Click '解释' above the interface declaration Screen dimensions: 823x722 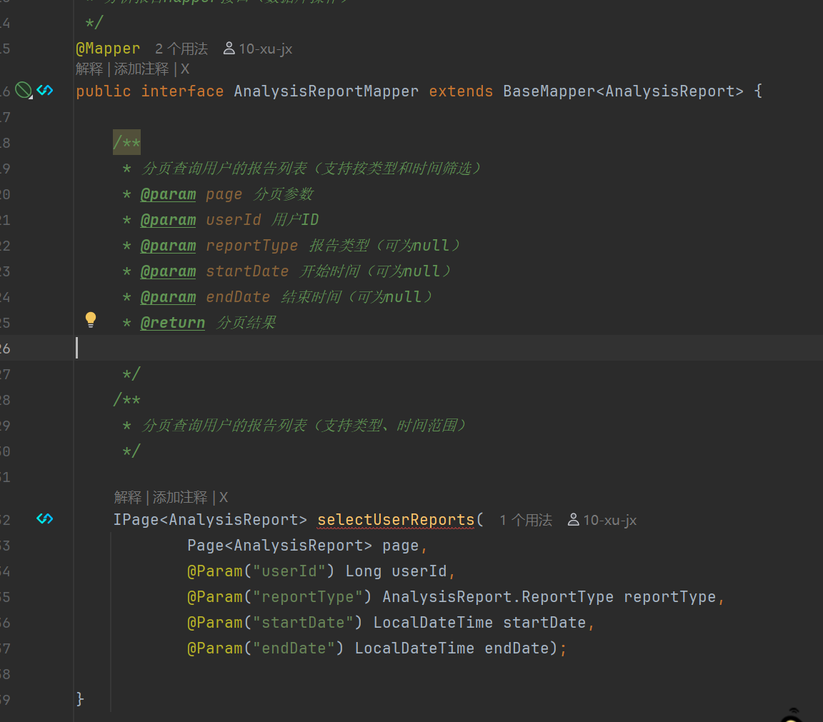89,69
